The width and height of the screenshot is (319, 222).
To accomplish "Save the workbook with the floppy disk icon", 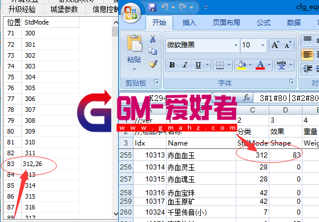I will click(x=152, y=7).
